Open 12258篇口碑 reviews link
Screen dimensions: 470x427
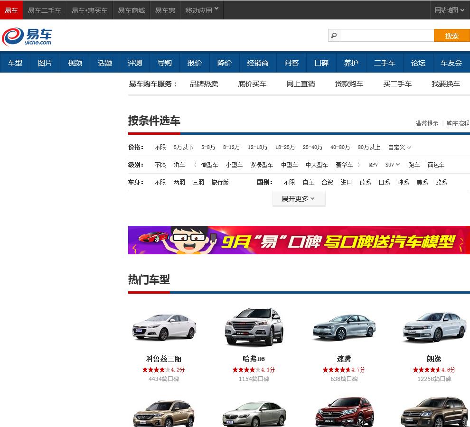(x=434, y=379)
